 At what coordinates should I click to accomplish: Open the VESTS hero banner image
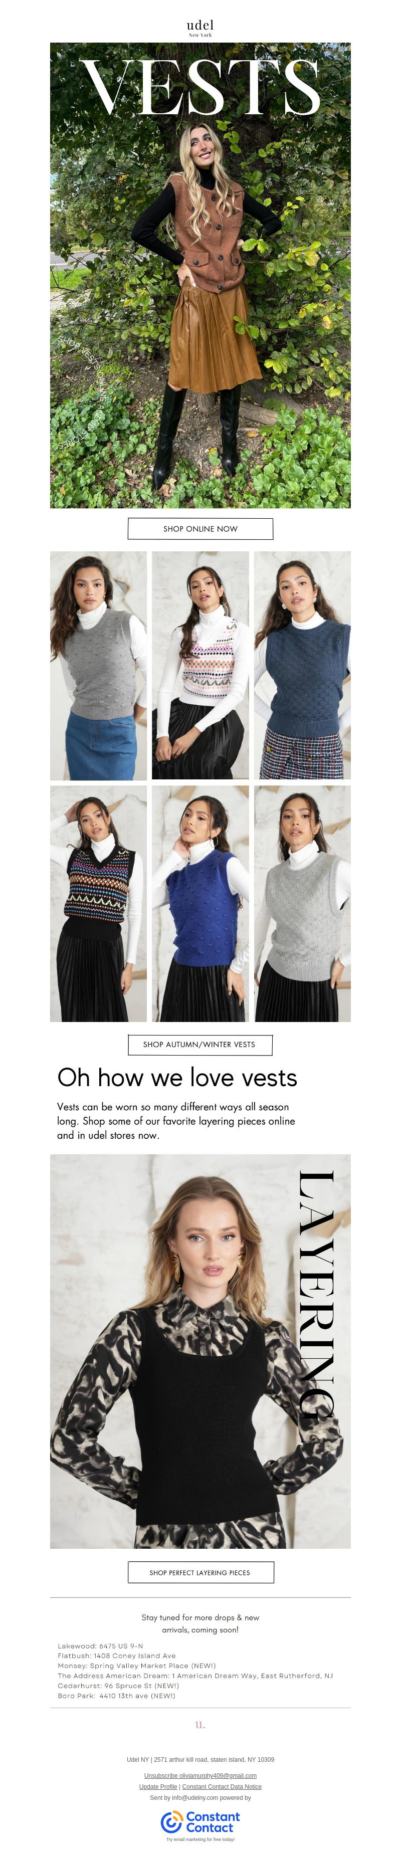(x=200, y=275)
